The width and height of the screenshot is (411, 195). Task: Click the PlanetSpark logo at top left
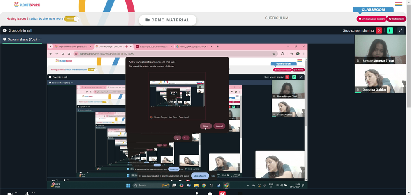coord(27,5)
